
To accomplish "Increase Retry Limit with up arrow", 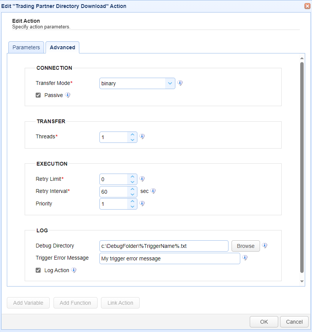I will point(132,177).
